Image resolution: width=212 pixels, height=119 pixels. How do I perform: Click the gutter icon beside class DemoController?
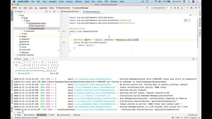pos(64,31)
